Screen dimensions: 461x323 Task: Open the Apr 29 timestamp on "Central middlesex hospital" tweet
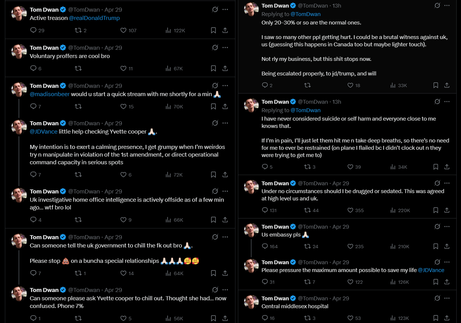(x=341, y=298)
